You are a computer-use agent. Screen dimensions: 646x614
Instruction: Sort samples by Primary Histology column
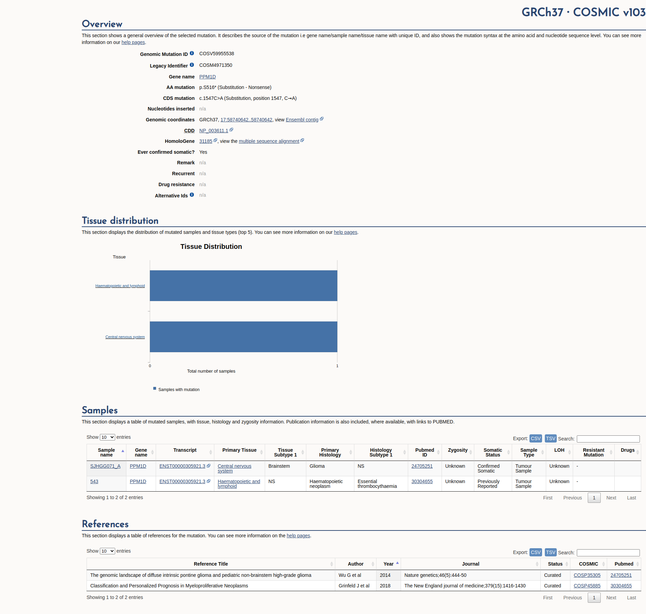tap(330, 452)
